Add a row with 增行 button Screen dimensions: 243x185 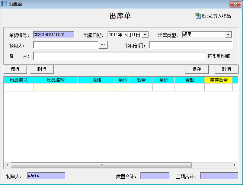15,69
